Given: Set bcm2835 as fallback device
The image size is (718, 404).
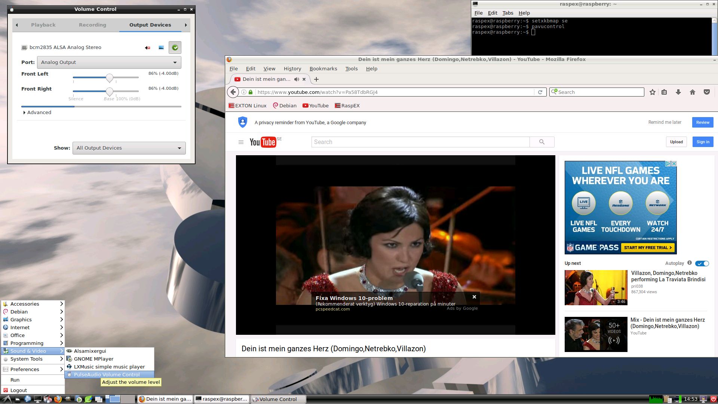Looking at the screenshot, I should (175, 48).
